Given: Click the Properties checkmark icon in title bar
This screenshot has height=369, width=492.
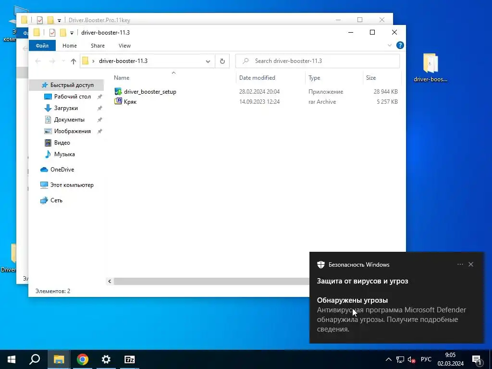Looking at the screenshot, I should 52,32.
